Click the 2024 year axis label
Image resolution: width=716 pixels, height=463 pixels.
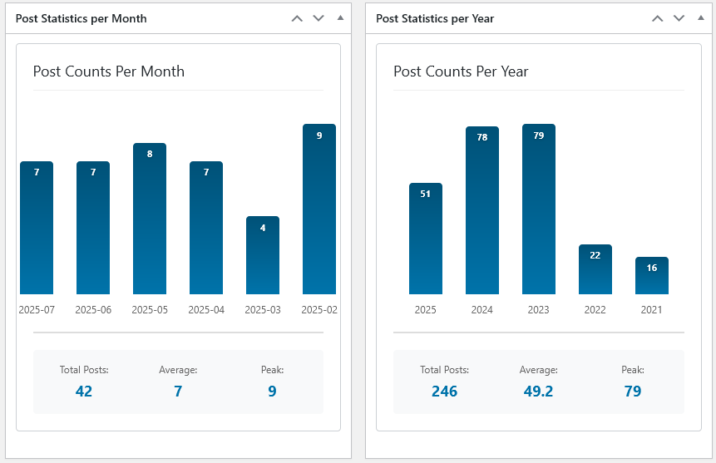click(482, 309)
